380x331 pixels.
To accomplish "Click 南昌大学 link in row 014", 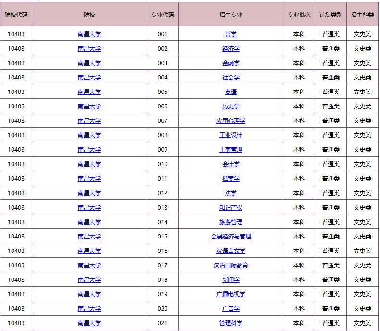I will tap(89, 222).
